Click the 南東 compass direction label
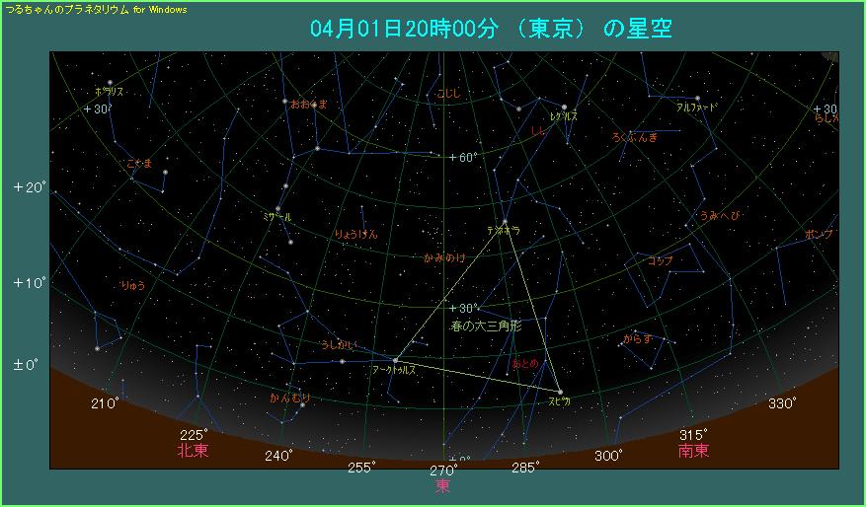 coord(693,451)
